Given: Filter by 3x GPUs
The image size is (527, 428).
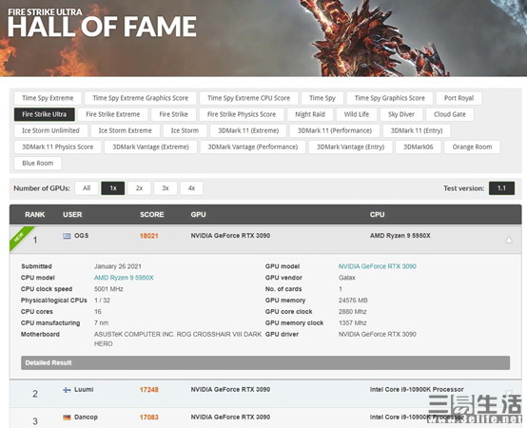Looking at the screenshot, I should 166,188.
